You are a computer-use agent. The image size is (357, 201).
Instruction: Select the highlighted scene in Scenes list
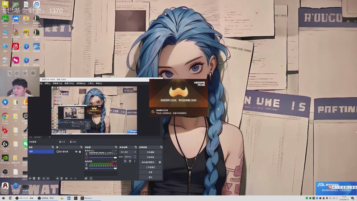(x=41, y=151)
